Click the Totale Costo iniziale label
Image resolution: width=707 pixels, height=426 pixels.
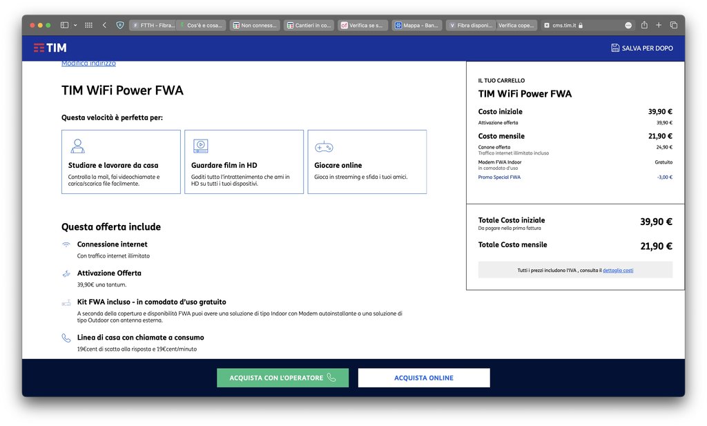pyautogui.click(x=512, y=220)
